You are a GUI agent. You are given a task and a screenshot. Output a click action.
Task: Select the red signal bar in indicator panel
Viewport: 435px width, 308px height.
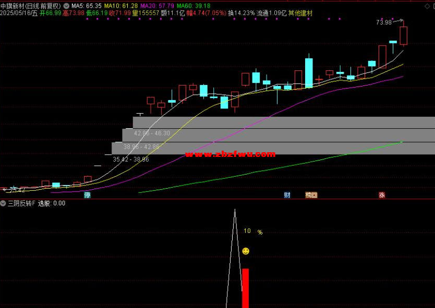pyautogui.click(x=245, y=288)
